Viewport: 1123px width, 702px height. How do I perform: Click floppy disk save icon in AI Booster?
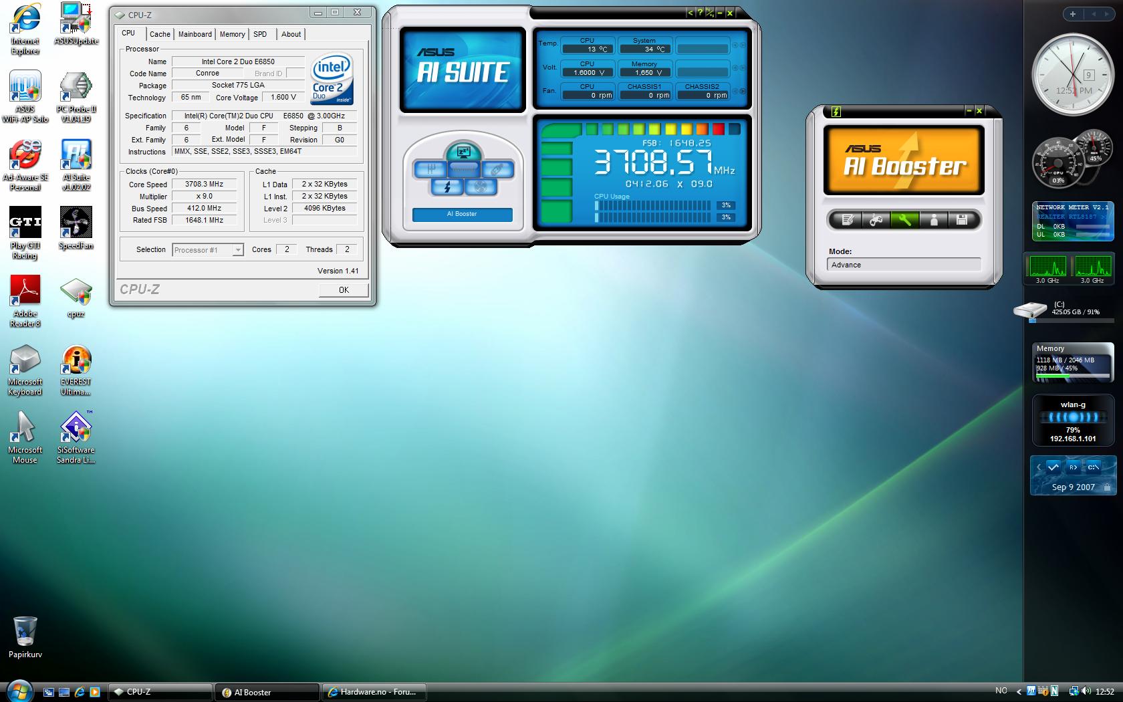point(962,219)
